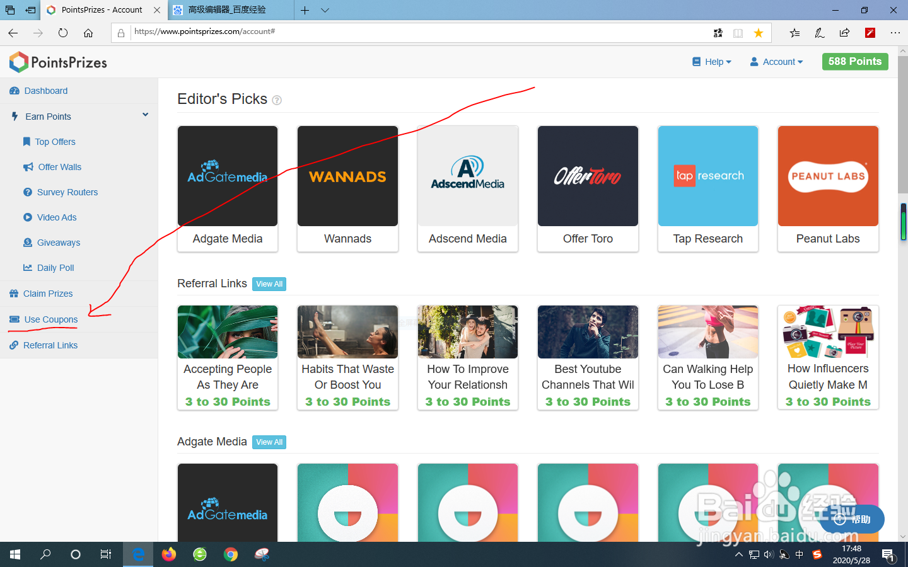Open 'How To Improve Your Relationsh' article
Screen dimensions: 908x567
click(468, 358)
